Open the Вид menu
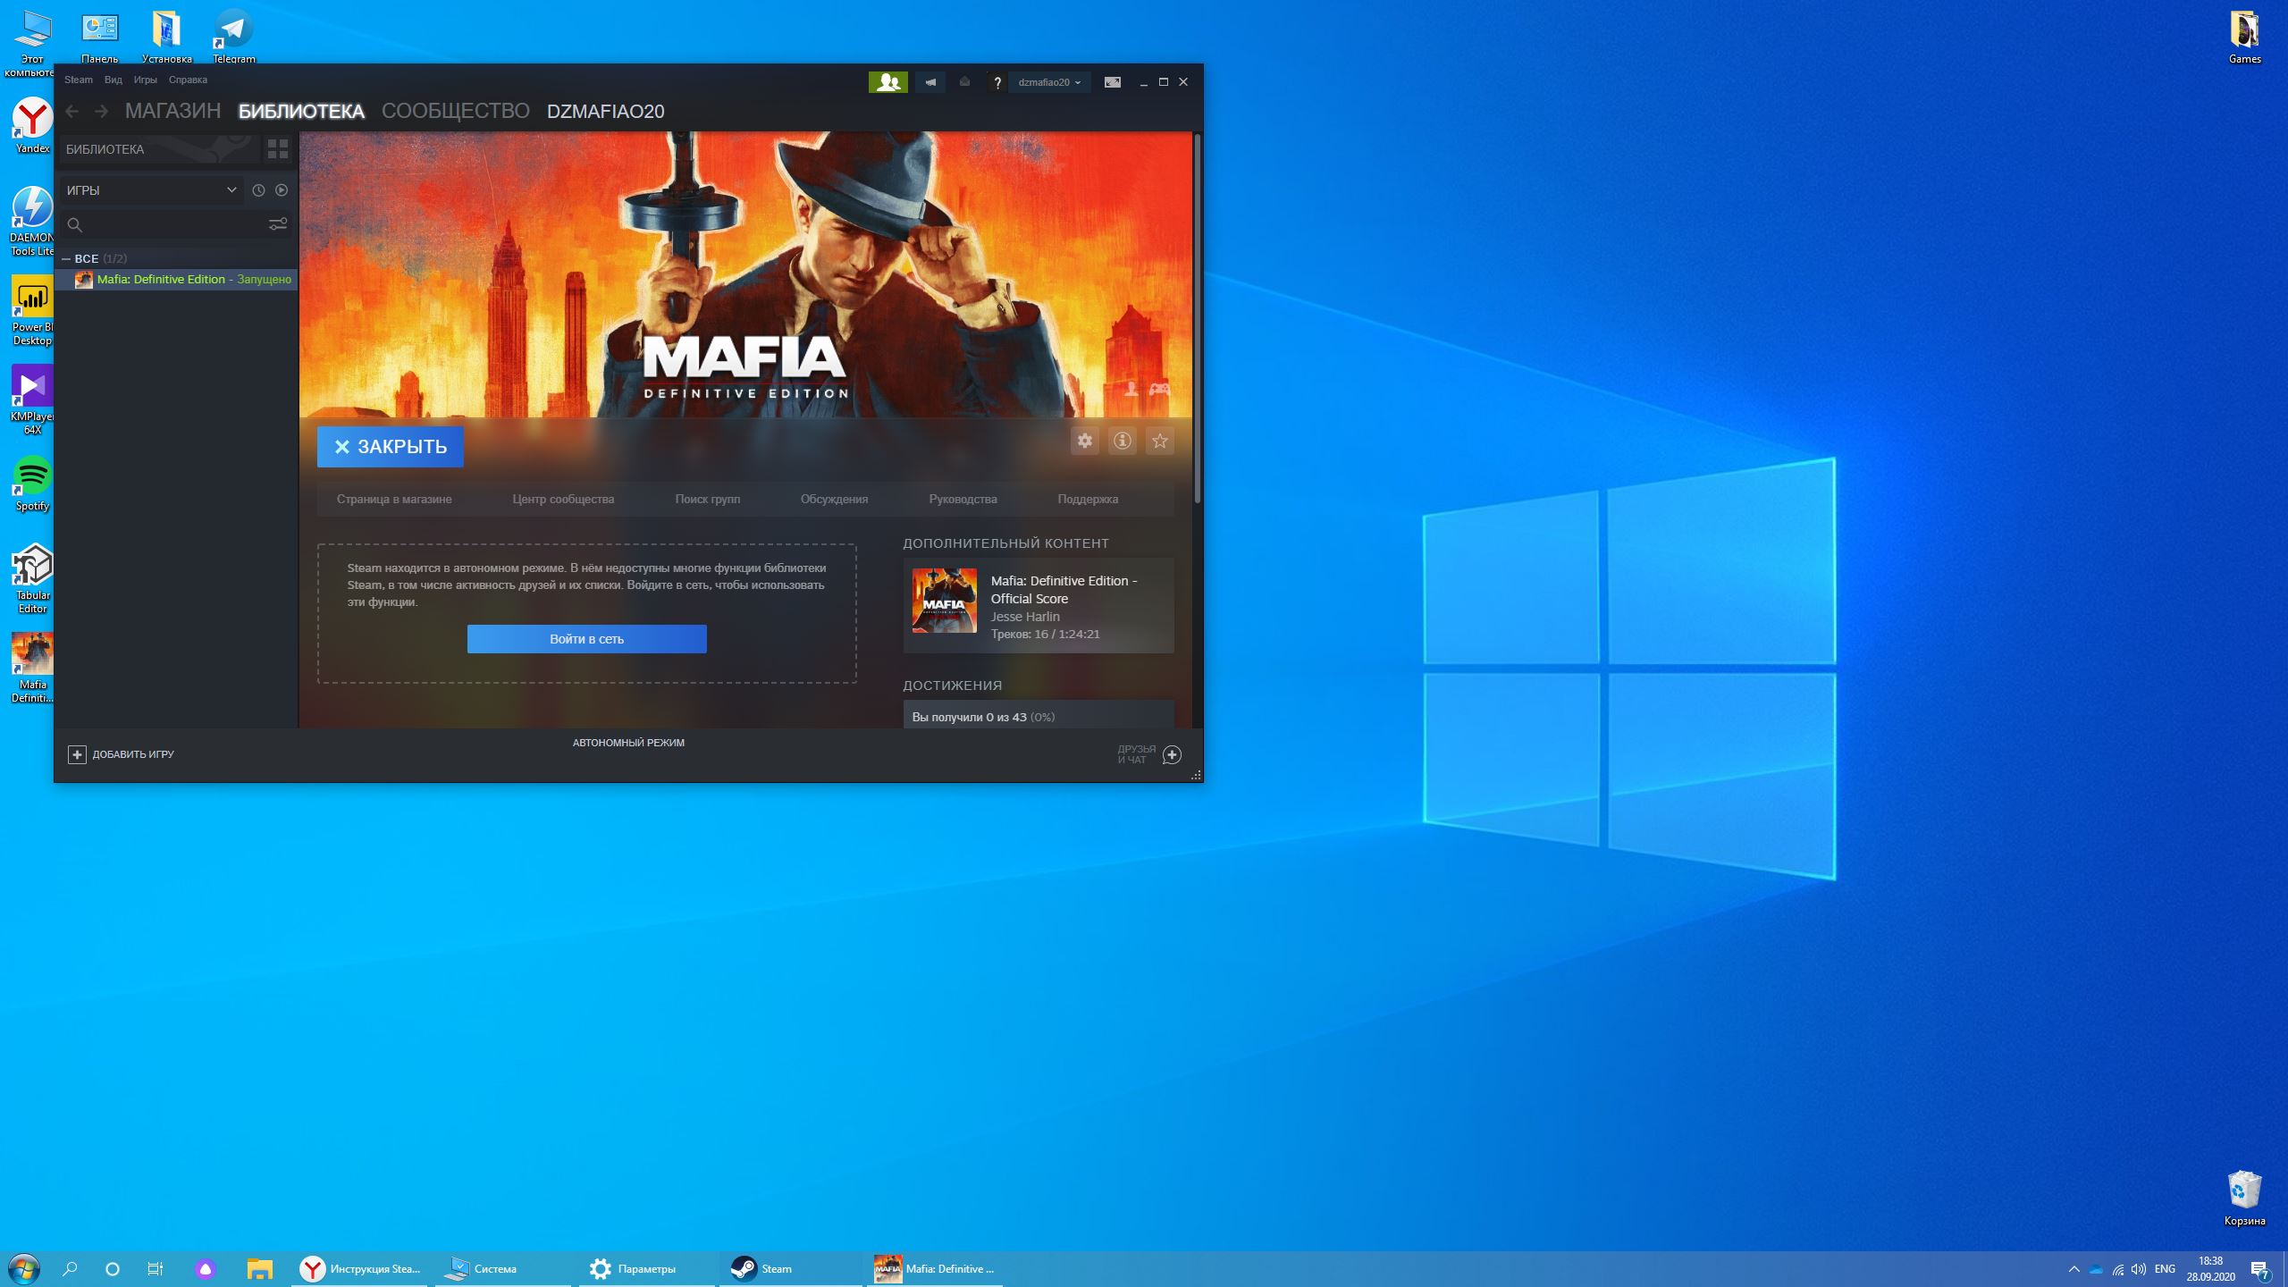 tap(113, 80)
